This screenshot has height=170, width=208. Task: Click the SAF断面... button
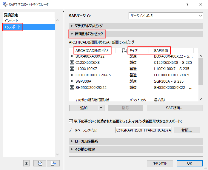pyautogui.click(x=175, y=108)
